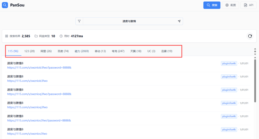The height and width of the screenshot is (139, 259).
Task: Click the paper plane send icon
Action: [x=179, y=21]
